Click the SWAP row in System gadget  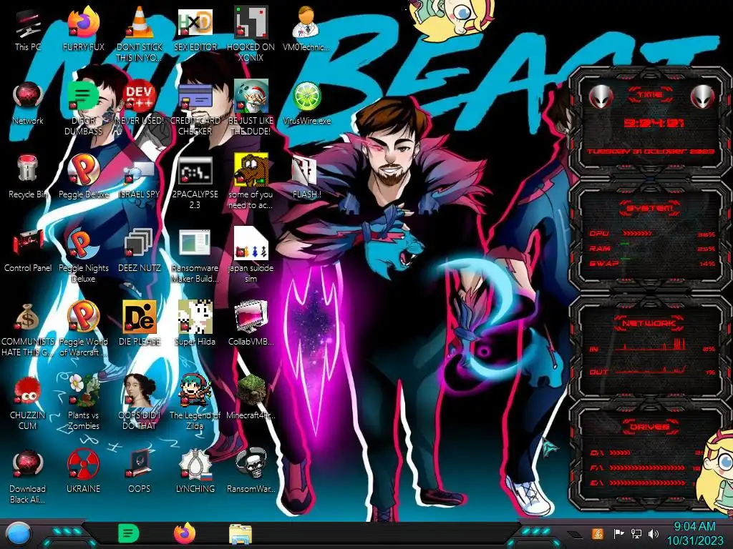653,263
